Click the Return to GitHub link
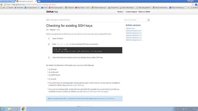The image size is (198, 111). click(x=144, y=12)
